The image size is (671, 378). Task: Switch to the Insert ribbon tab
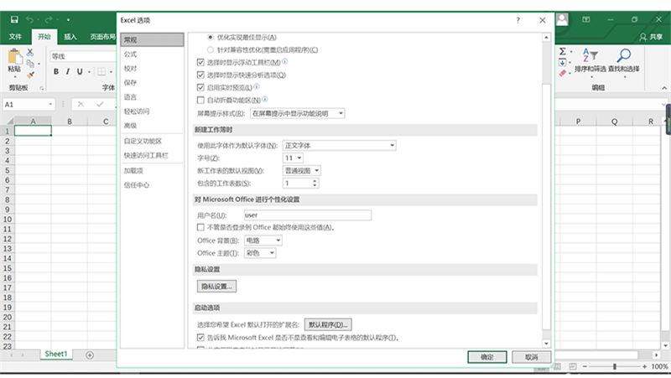pos(70,37)
